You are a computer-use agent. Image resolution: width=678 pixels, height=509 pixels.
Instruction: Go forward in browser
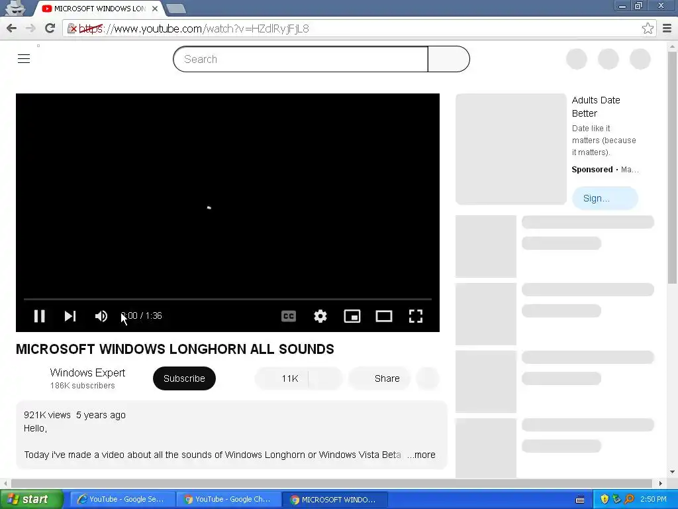pyautogui.click(x=30, y=28)
